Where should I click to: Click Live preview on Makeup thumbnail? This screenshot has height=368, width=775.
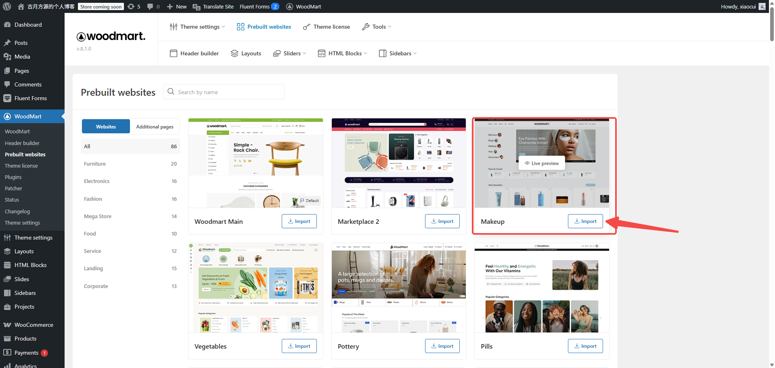(x=541, y=163)
